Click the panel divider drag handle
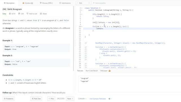The width and height of the screenshot is (181, 102). [x=75, y=43]
